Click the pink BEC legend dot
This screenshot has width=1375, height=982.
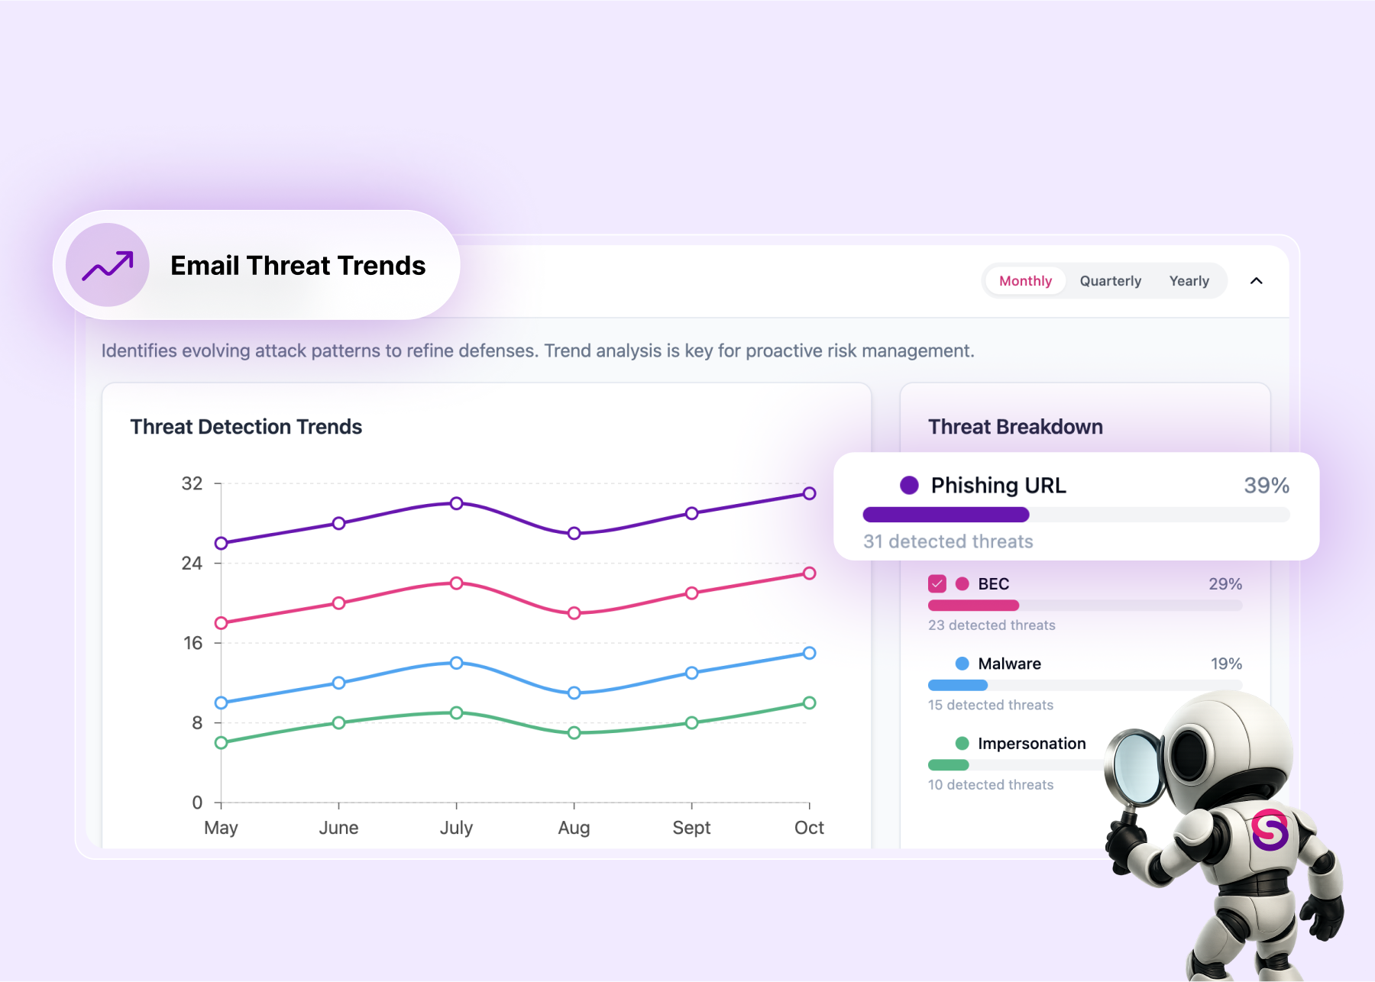(962, 584)
